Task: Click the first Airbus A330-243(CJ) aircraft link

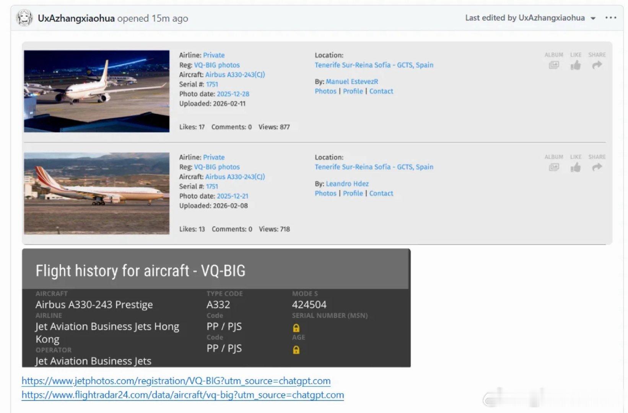Action: pos(235,75)
